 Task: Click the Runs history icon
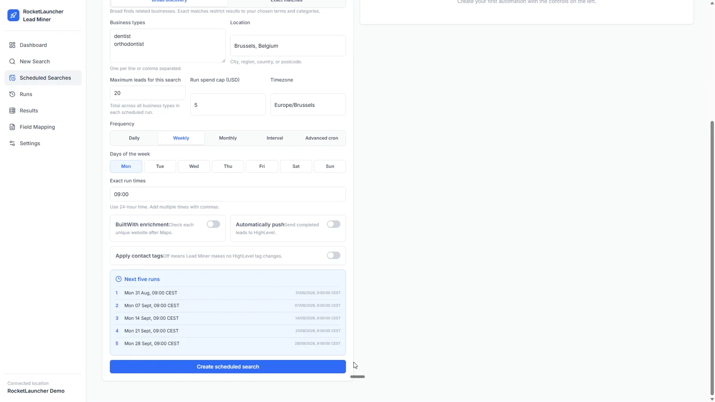[12, 94]
